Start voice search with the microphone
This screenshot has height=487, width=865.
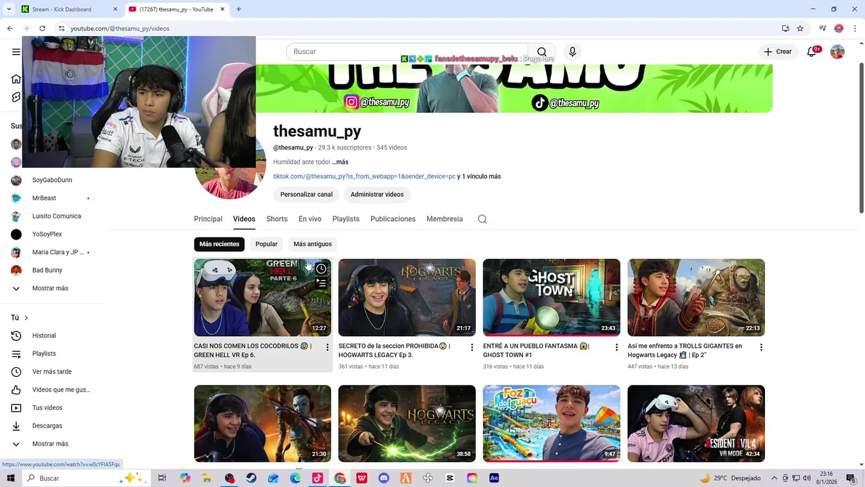click(x=572, y=52)
